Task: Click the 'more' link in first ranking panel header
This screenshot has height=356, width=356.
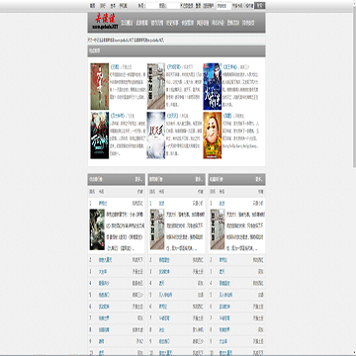Action: tap(139, 180)
